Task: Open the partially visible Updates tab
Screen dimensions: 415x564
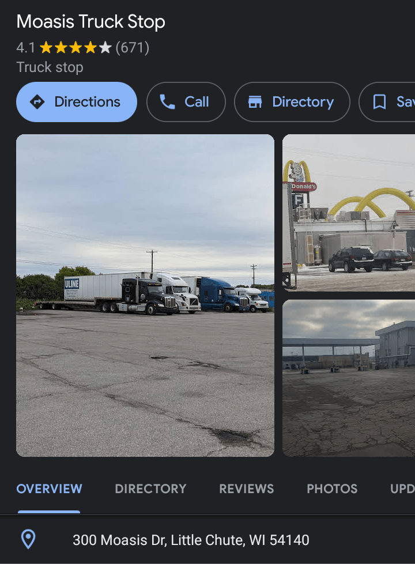Action: point(402,489)
